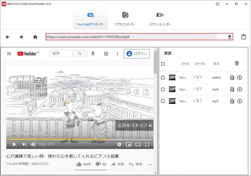
Task: Open the hamburger menu in title bar
Action: [x=218, y=4]
